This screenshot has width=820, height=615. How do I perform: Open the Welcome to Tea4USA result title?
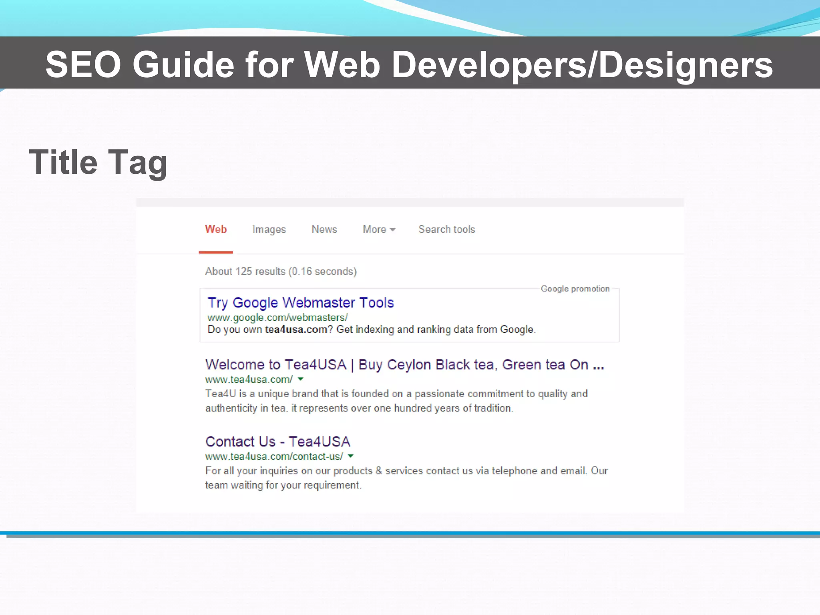click(x=404, y=365)
